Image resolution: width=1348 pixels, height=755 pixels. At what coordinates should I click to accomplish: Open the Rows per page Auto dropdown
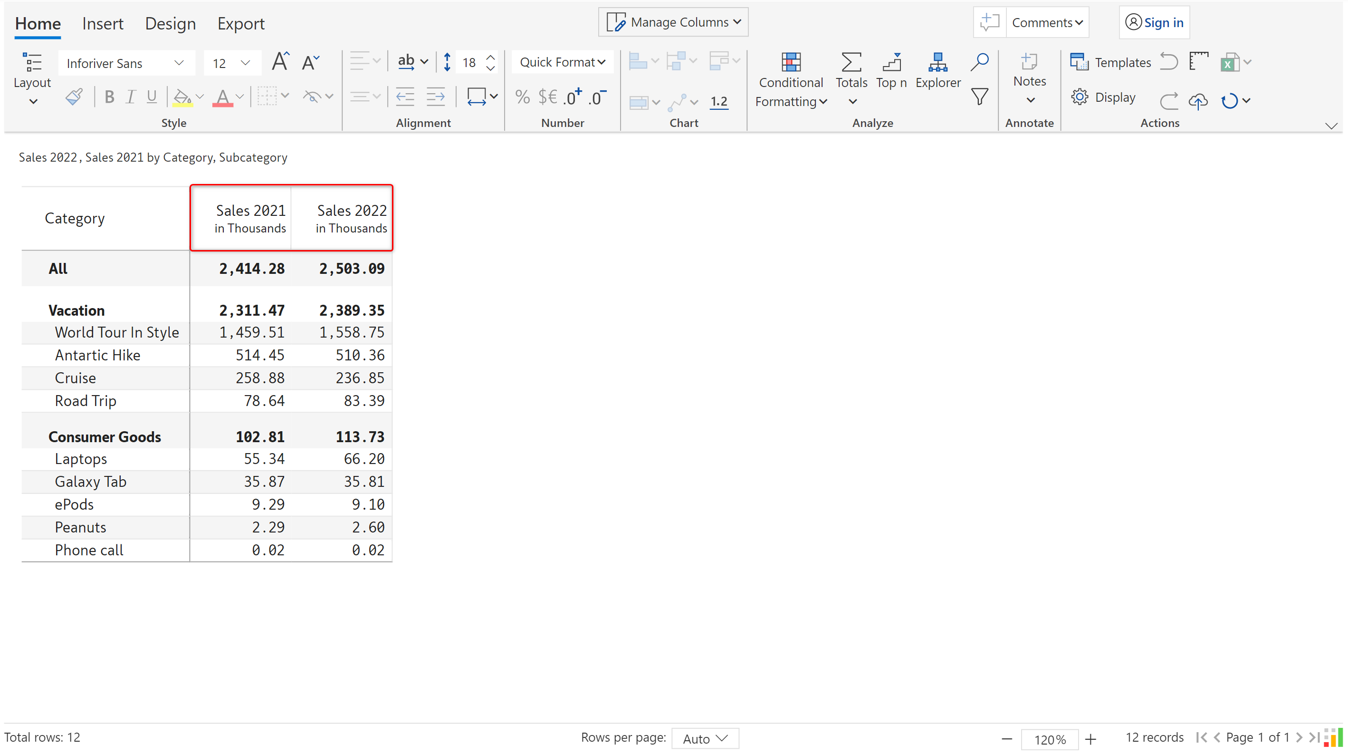coord(705,738)
